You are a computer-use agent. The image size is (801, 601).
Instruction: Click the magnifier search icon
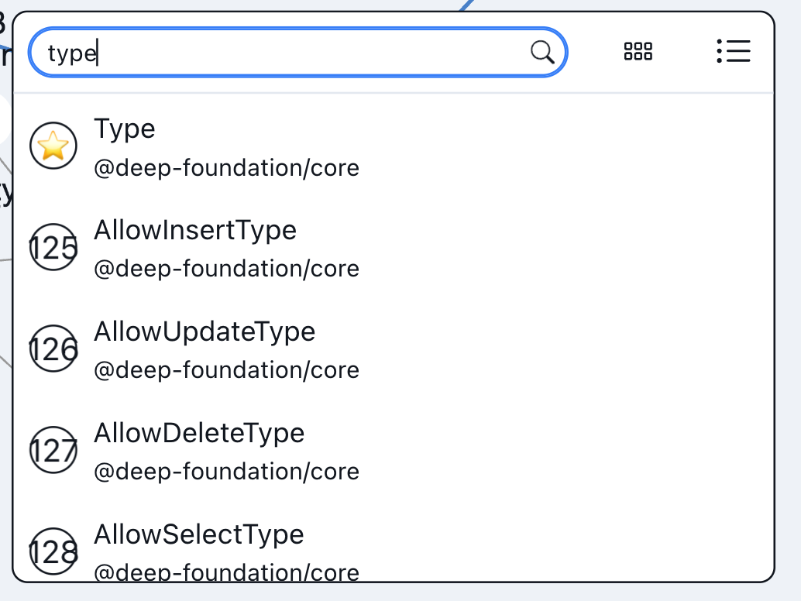coord(542,52)
